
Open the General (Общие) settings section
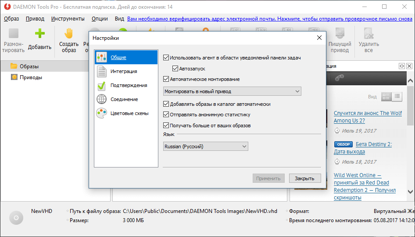point(126,57)
